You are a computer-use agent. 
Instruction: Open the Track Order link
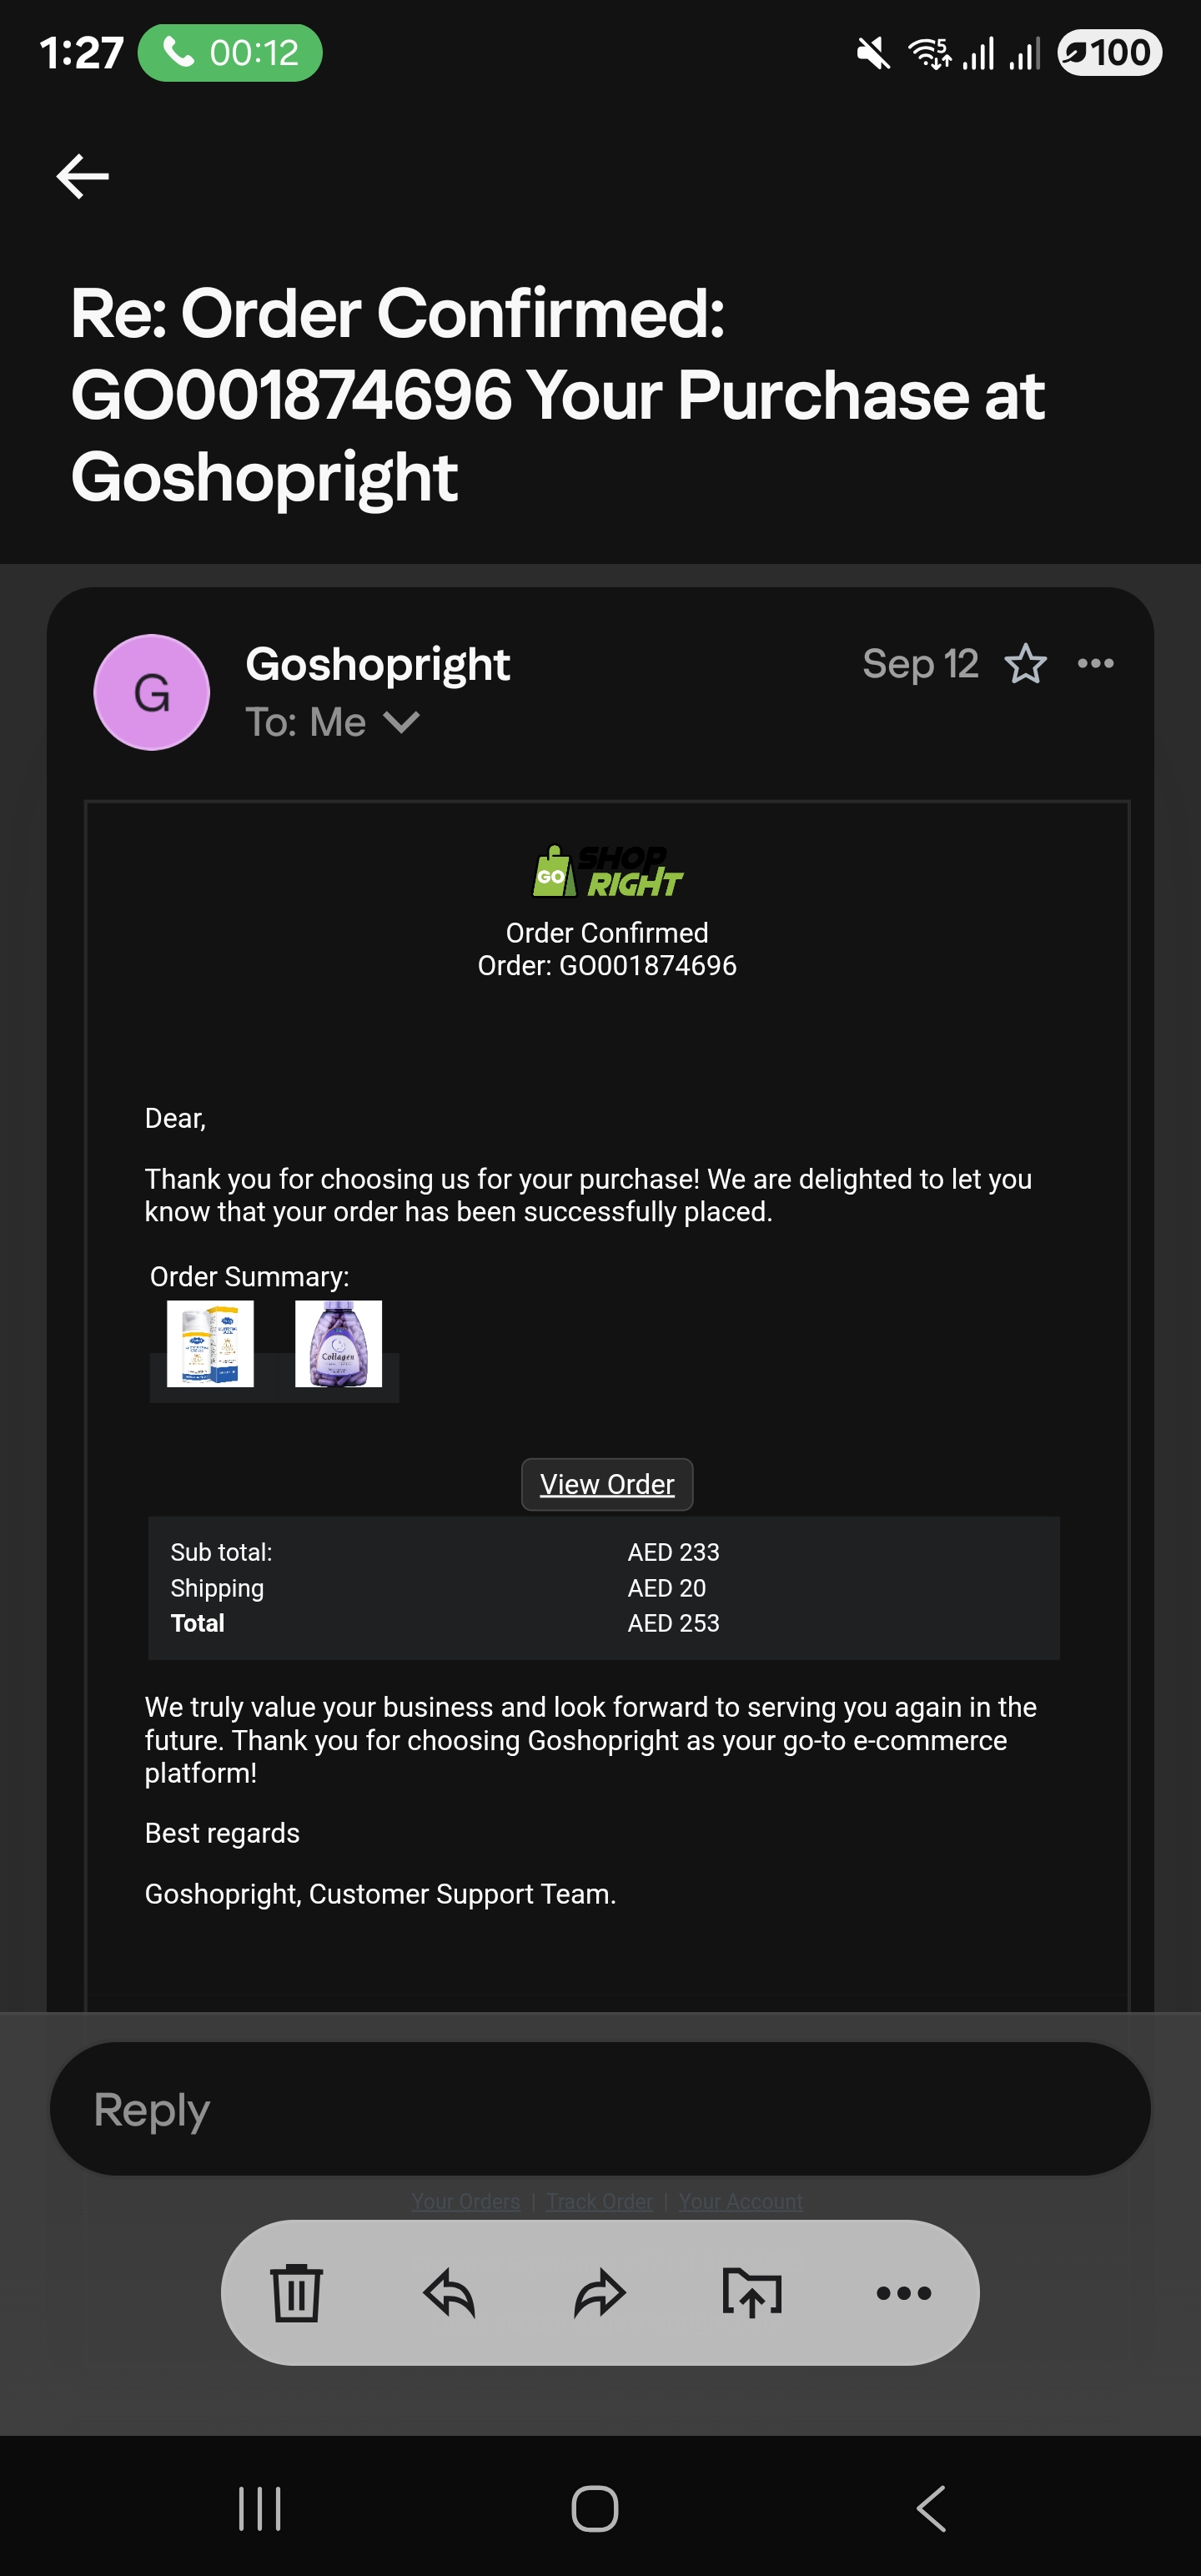pos(599,2201)
